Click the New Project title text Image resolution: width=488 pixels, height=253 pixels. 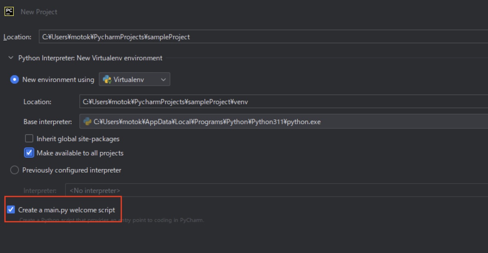coord(39,12)
